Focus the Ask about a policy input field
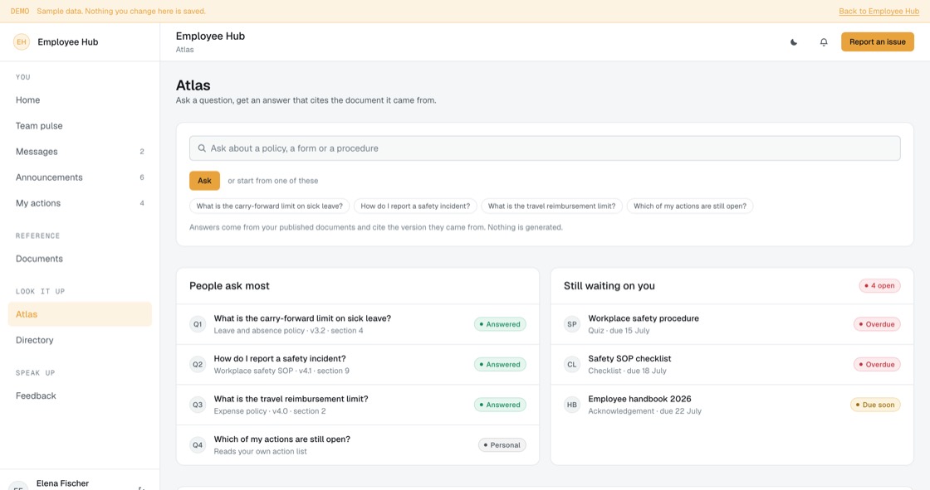This screenshot has height=490, width=930. 545,148
